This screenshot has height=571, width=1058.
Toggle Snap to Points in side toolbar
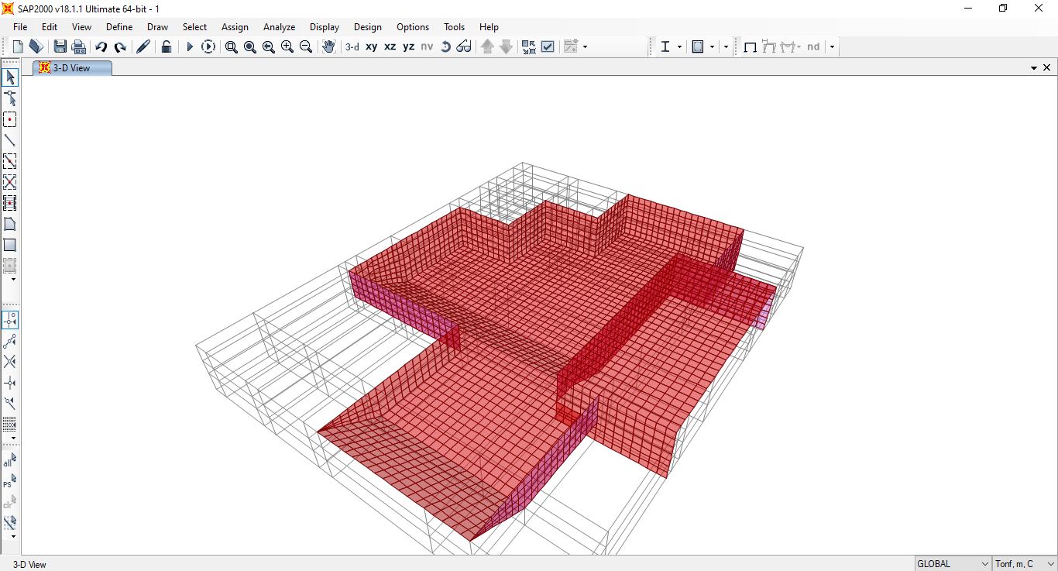pos(10,320)
